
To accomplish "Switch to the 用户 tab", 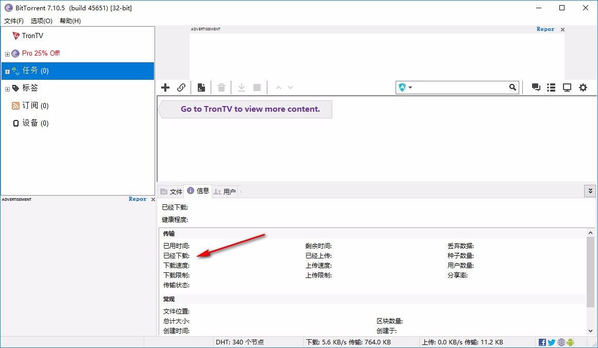I will click(225, 192).
